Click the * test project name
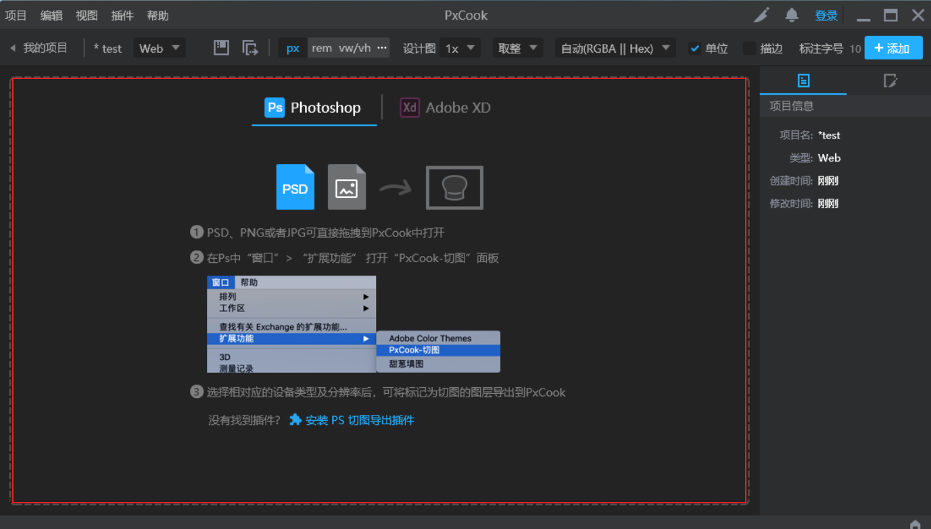 click(x=108, y=48)
